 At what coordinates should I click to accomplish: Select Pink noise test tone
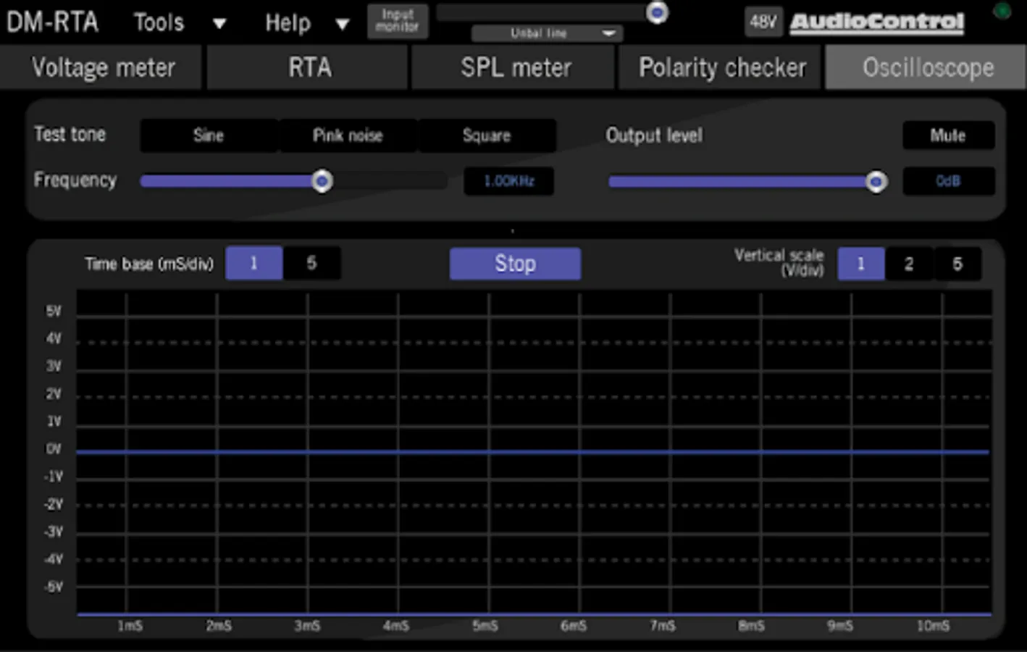pyautogui.click(x=348, y=135)
